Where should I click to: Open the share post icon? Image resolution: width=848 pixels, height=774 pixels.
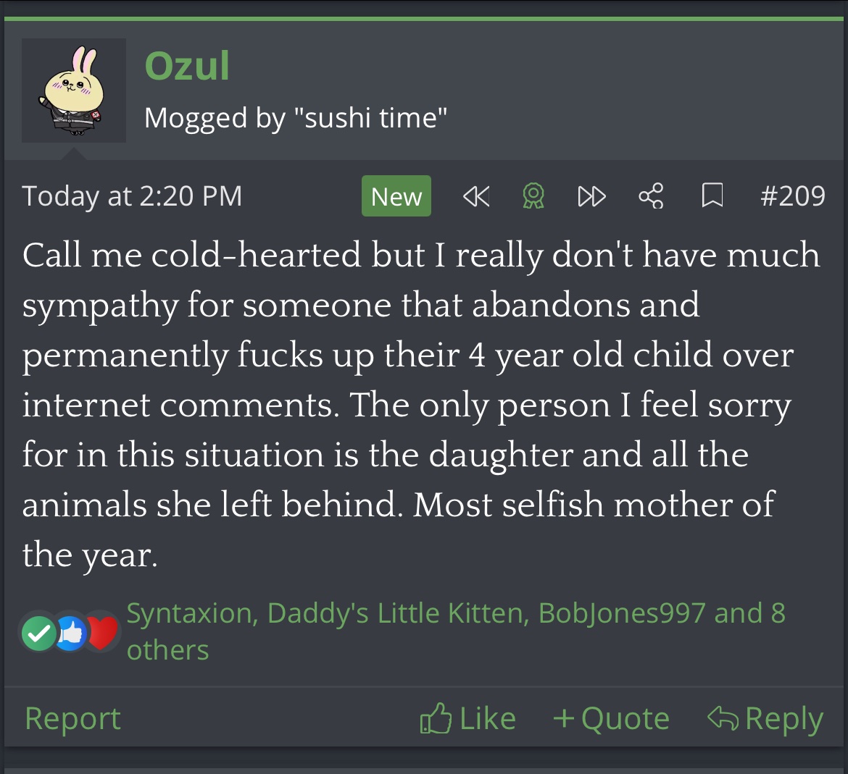click(x=651, y=196)
